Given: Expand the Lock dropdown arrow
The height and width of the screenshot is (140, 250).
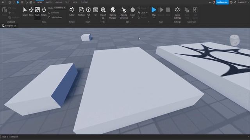Looking at the screenshot, I should point(147,13).
